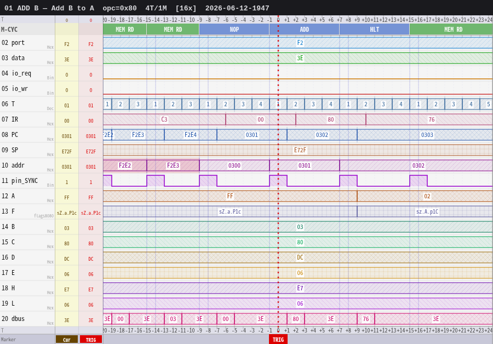The height and width of the screenshot is (344, 493).
Task: Click the E7 value in the H waveform
Action: coord(300,288)
